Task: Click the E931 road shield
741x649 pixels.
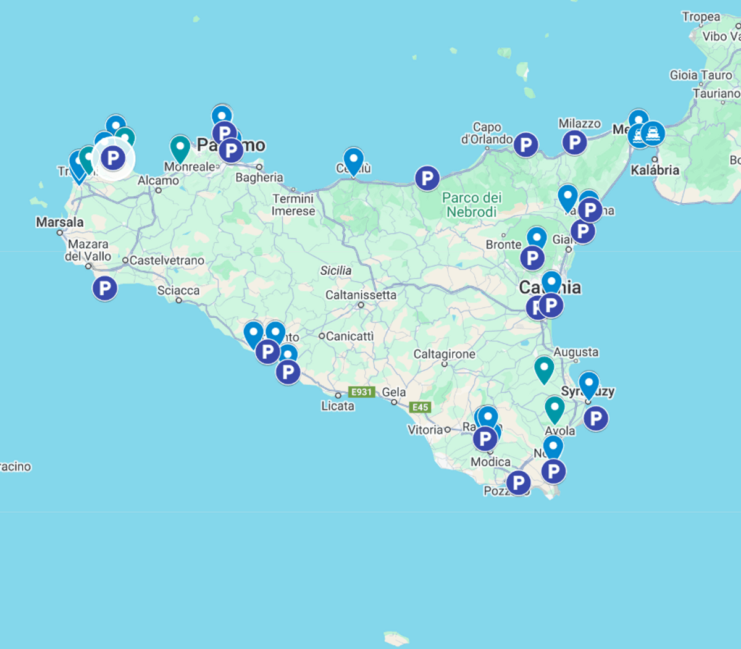Action: tap(361, 392)
